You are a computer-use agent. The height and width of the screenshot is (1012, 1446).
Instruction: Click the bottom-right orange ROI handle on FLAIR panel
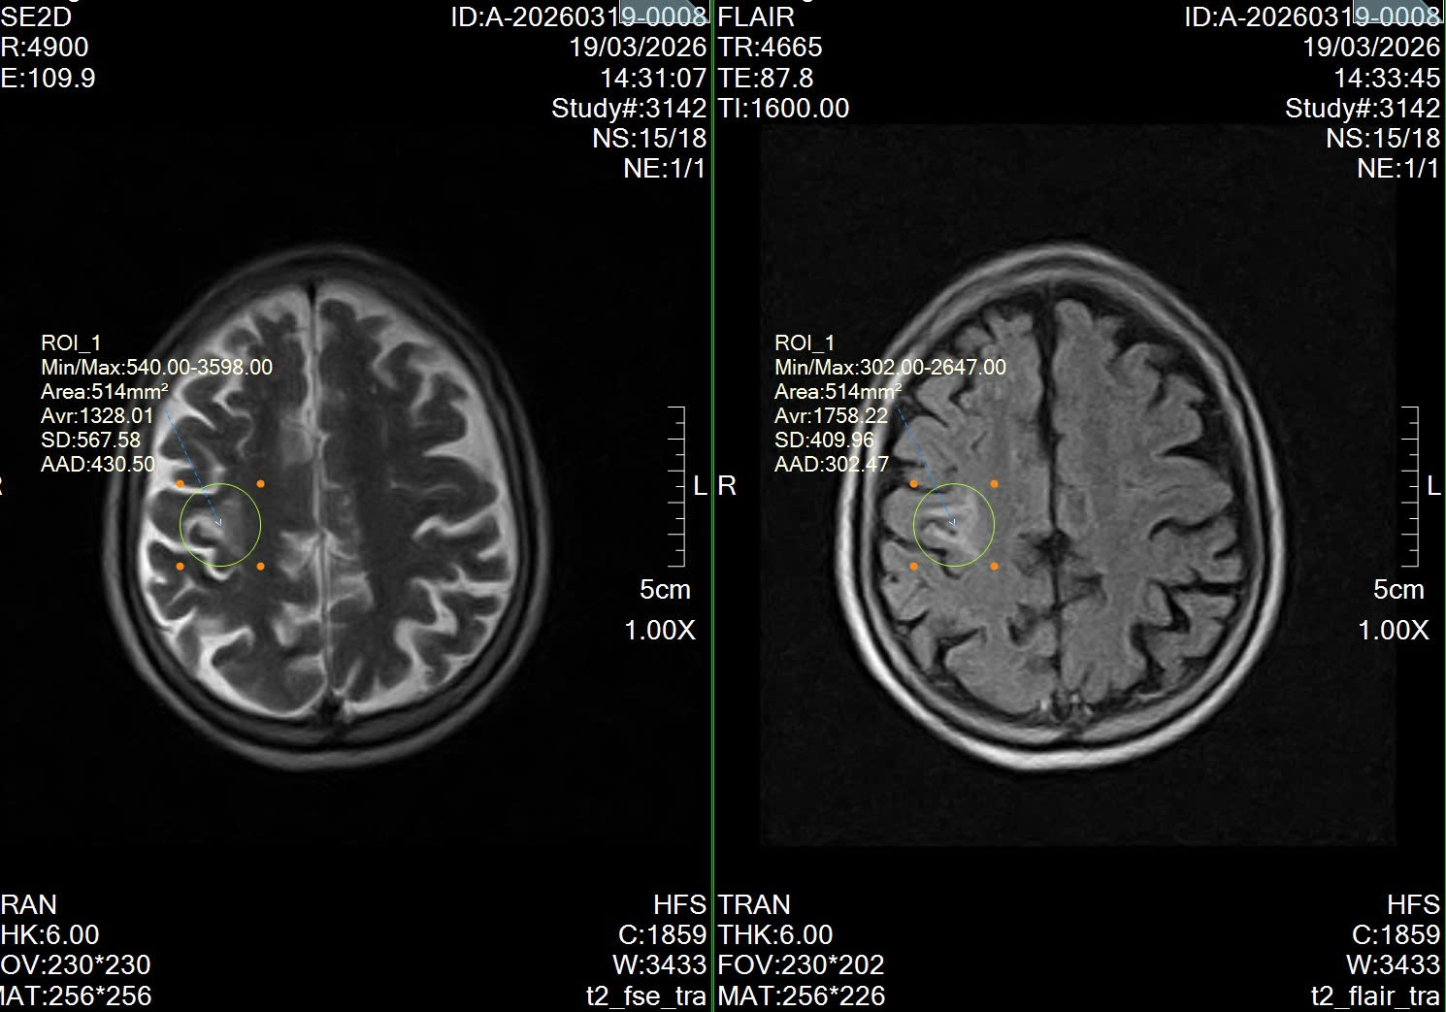click(x=993, y=564)
